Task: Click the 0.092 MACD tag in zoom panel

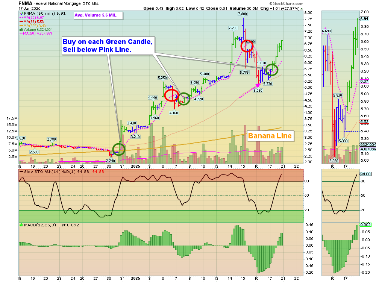Action: coord(365,225)
